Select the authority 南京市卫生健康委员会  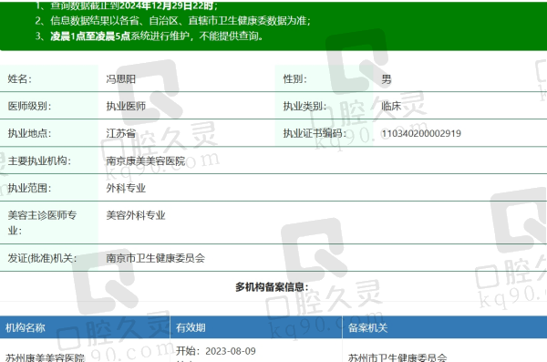pyautogui.click(x=156, y=258)
